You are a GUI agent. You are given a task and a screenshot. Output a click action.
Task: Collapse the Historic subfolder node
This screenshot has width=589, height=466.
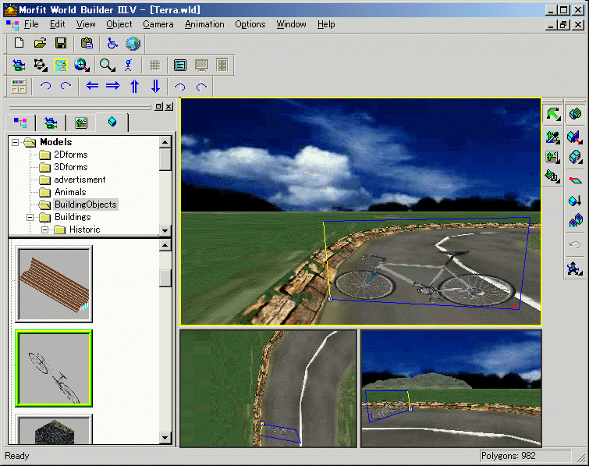click(44, 229)
